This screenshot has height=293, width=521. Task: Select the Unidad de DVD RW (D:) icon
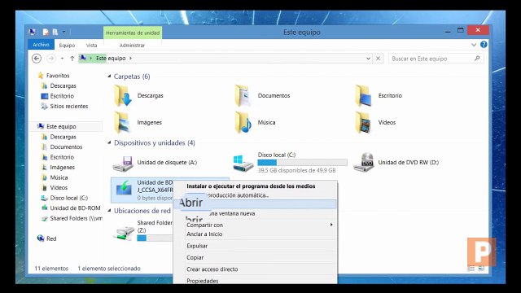[x=364, y=163]
